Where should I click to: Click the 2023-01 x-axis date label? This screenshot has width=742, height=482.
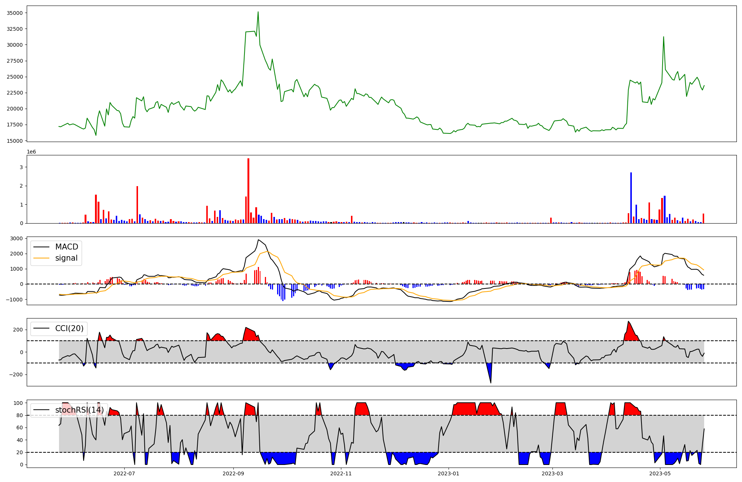point(449,473)
